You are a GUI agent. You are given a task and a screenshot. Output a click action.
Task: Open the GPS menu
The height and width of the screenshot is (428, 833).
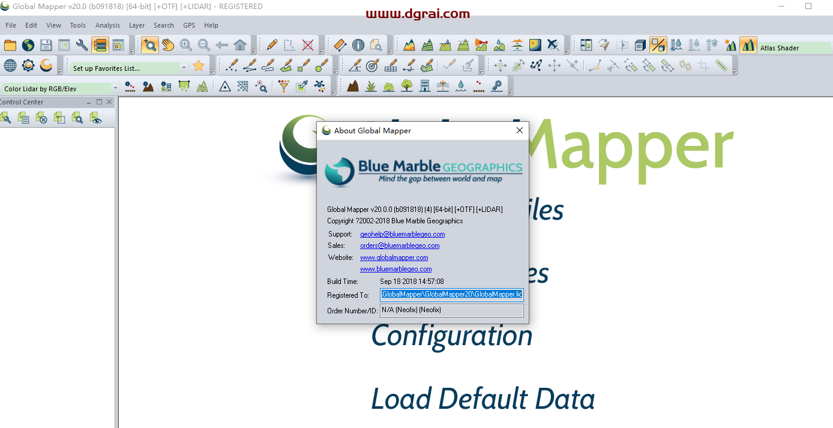pyautogui.click(x=189, y=25)
